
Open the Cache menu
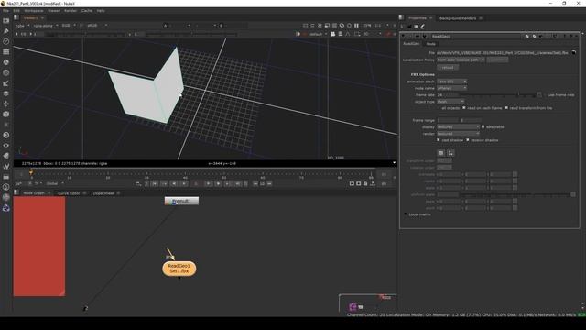[87, 11]
